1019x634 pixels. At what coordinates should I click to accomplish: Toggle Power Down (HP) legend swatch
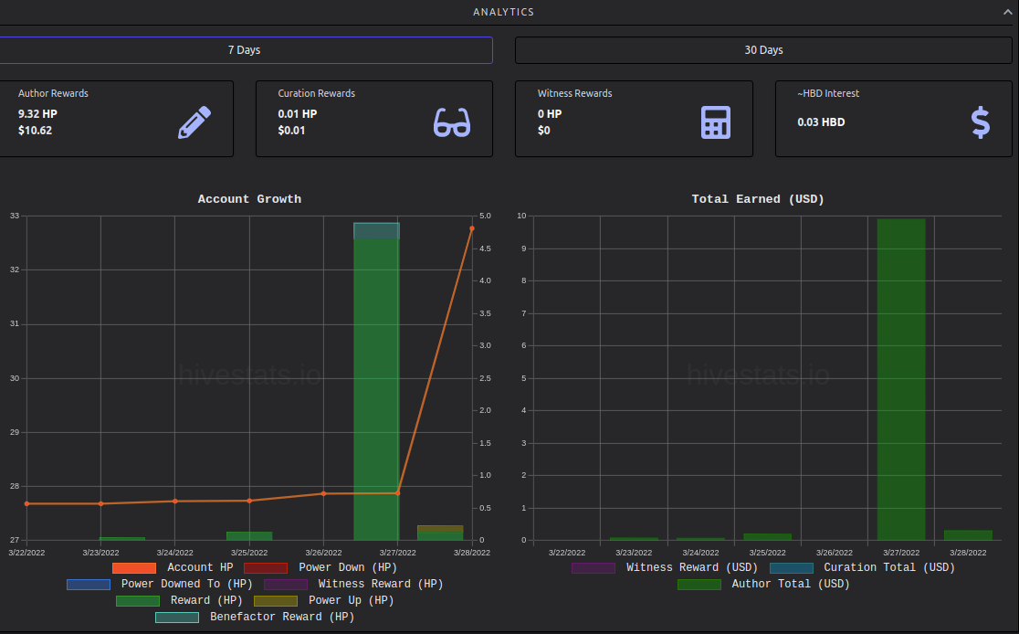click(265, 567)
